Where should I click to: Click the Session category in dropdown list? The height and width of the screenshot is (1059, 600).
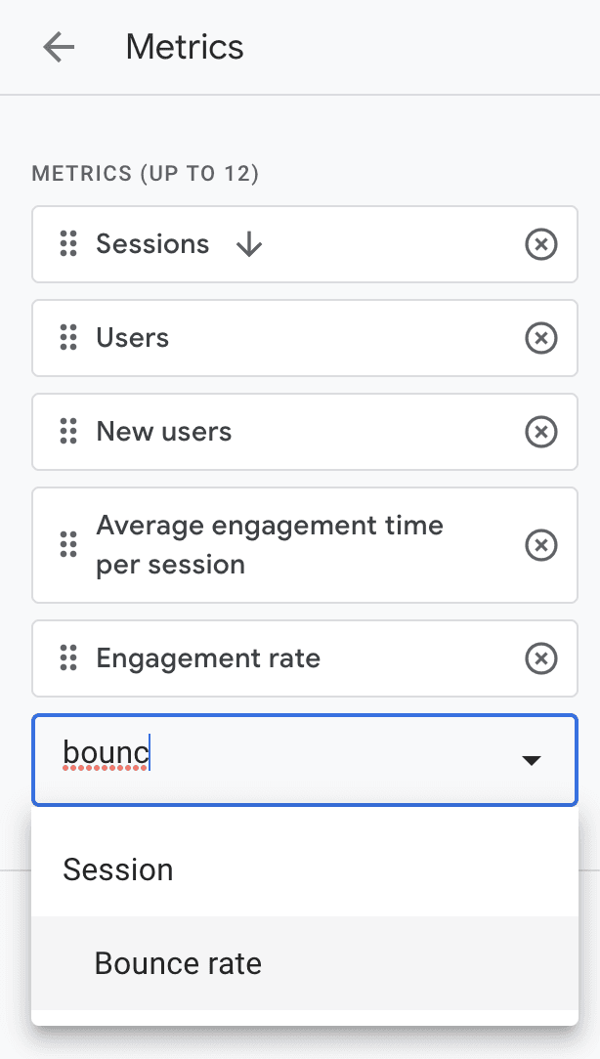point(118,870)
